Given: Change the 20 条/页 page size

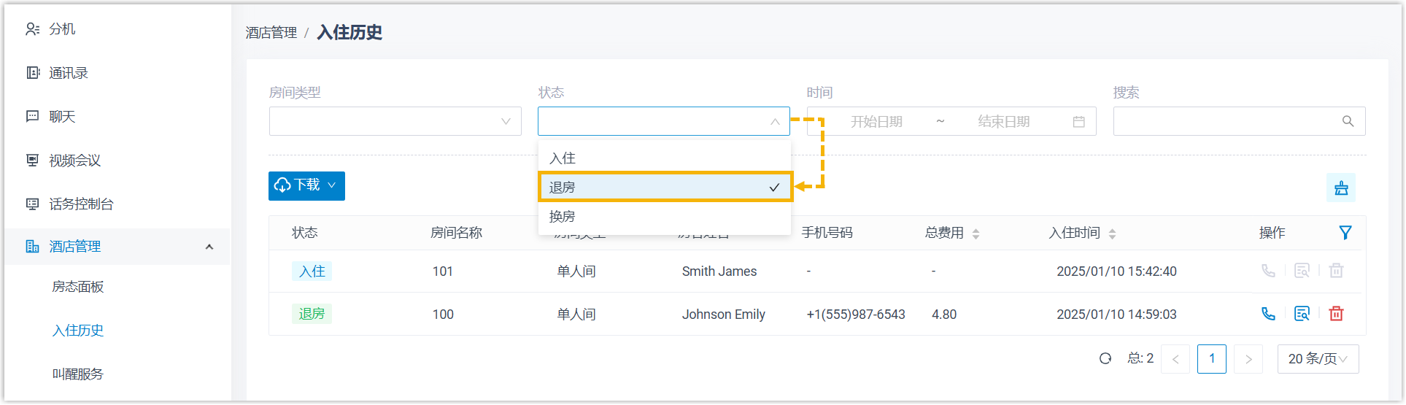Looking at the screenshot, I should 1317,359.
